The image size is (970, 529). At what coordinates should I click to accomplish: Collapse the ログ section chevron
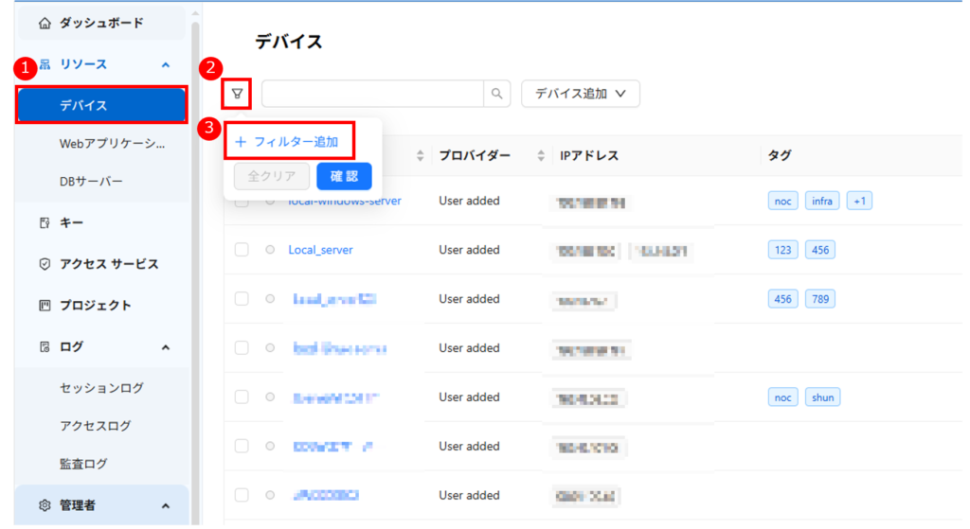click(x=166, y=347)
